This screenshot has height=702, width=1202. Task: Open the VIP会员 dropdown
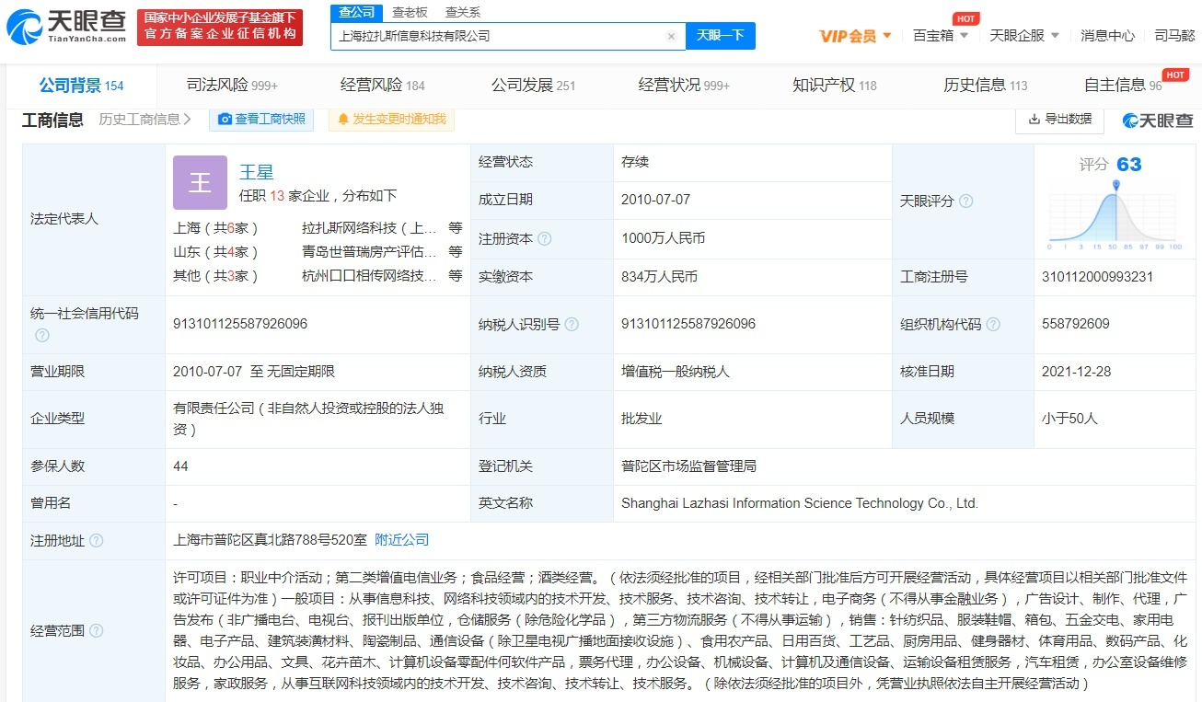856,36
